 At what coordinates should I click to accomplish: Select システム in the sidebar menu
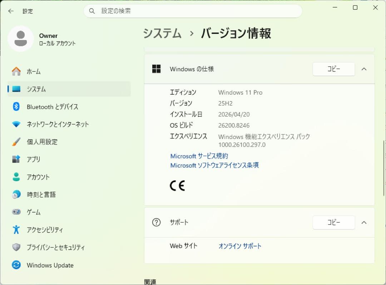click(69, 89)
